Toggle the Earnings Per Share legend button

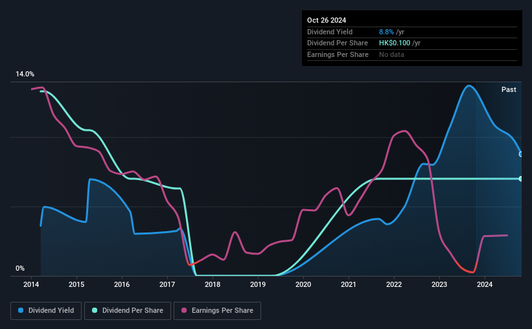[217, 311]
